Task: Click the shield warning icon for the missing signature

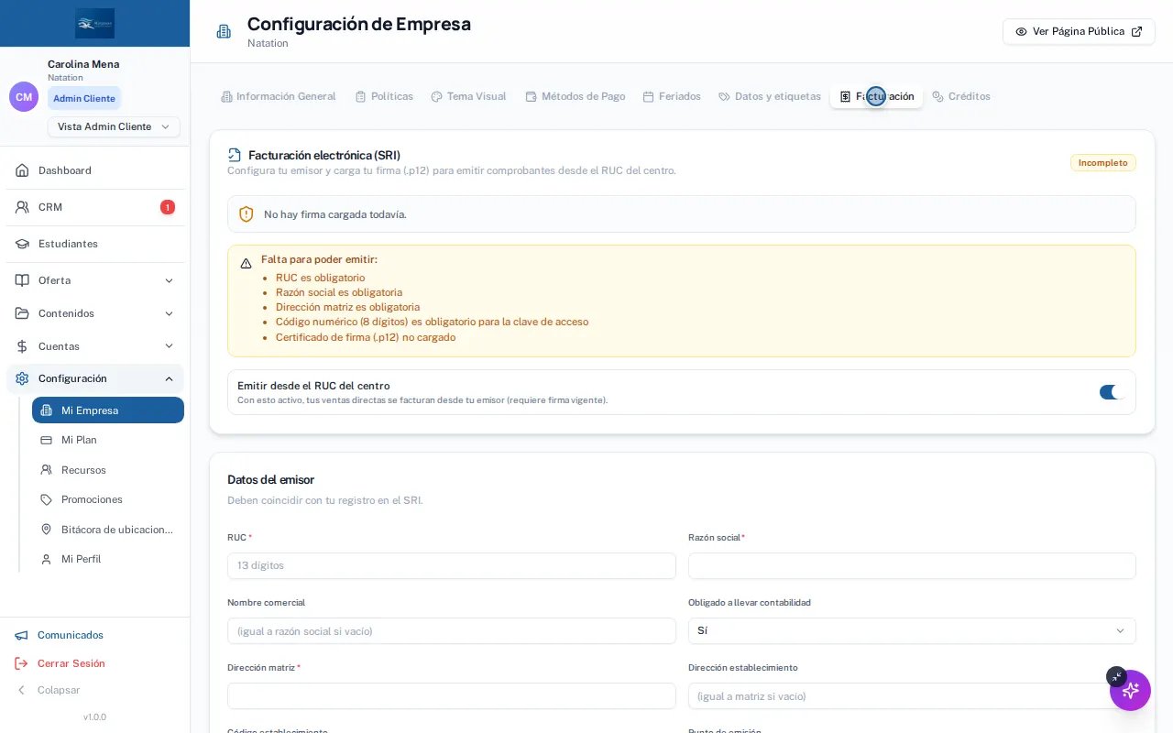Action: [x=247, y=214]
